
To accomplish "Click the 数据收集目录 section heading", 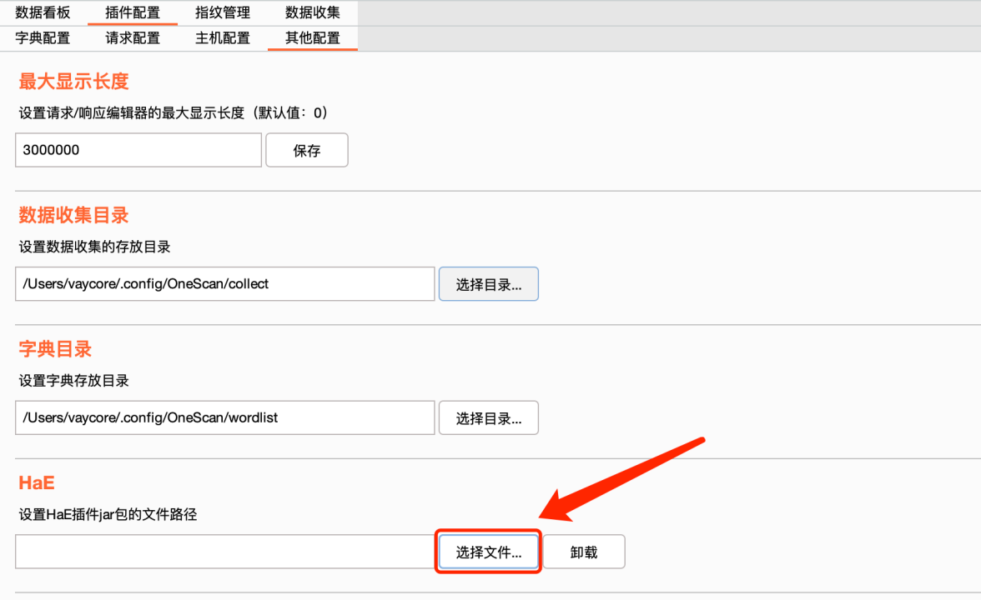I will click(x=73, y=215).
